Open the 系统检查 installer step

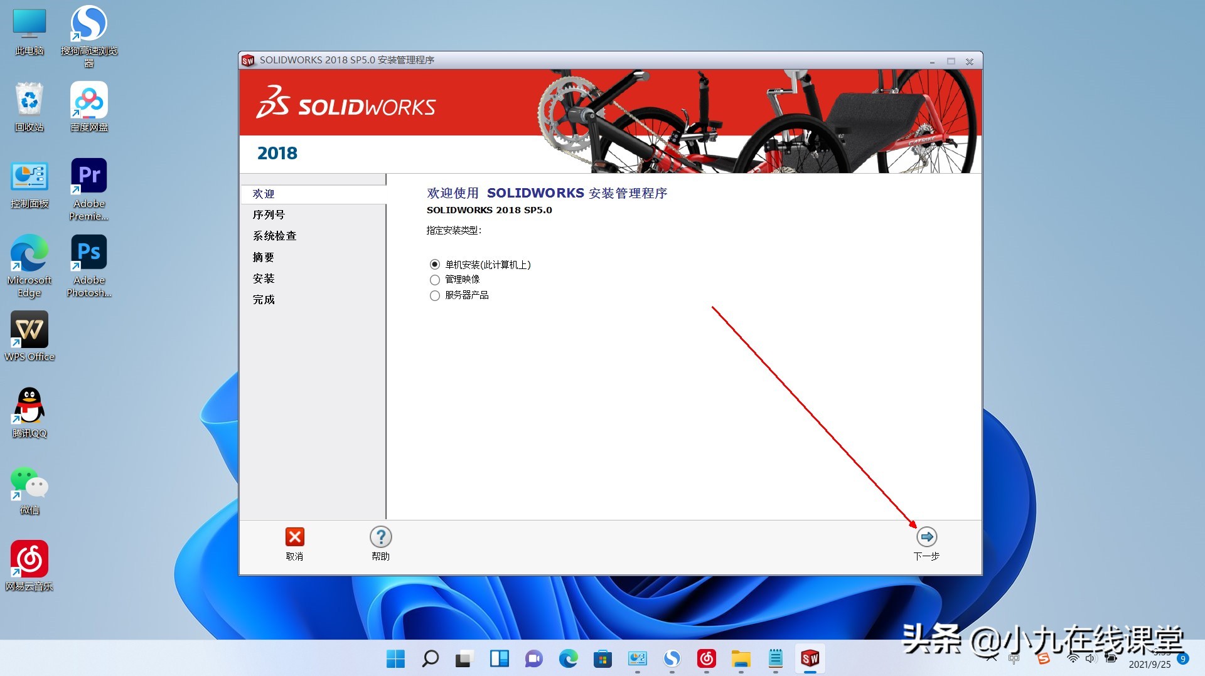click(x=274, y=236)
